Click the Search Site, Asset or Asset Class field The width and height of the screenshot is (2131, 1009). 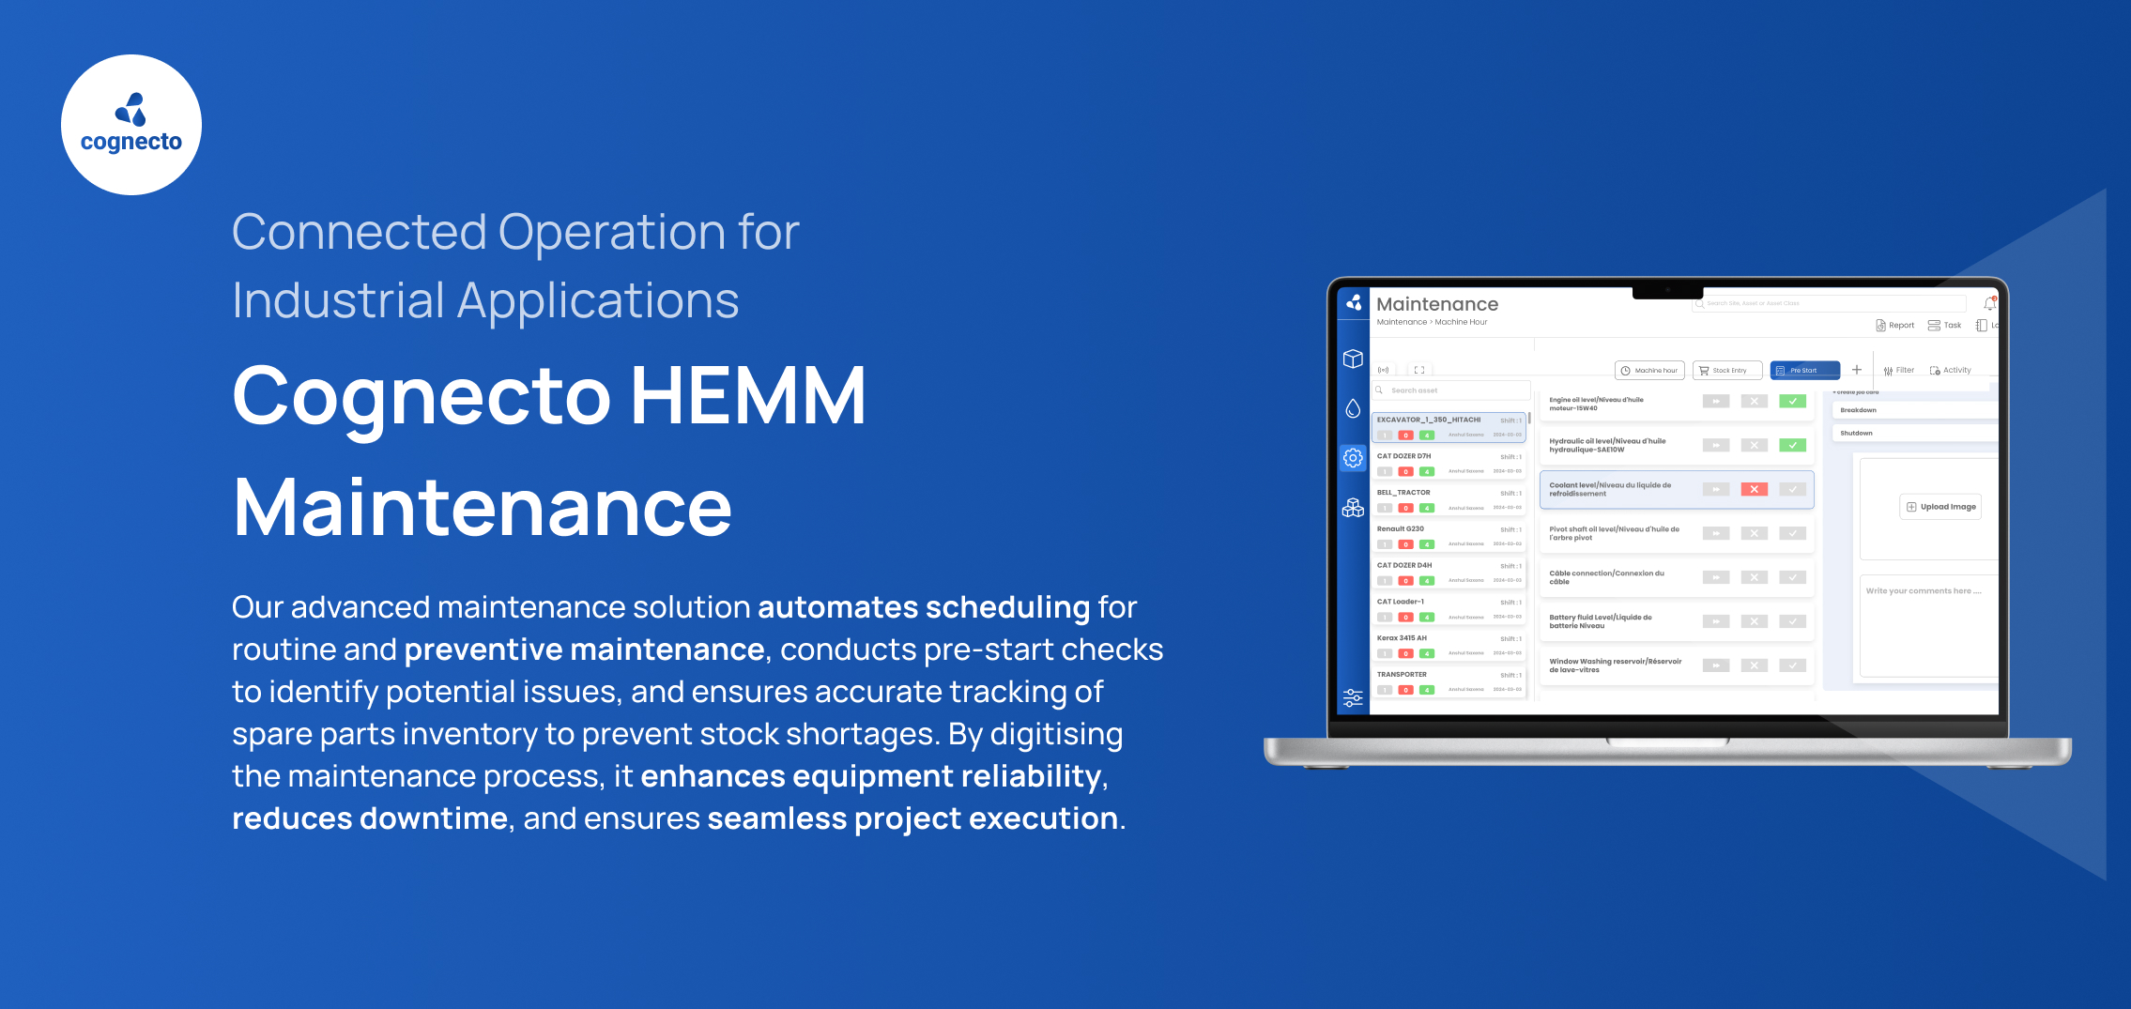[1829, 303]
